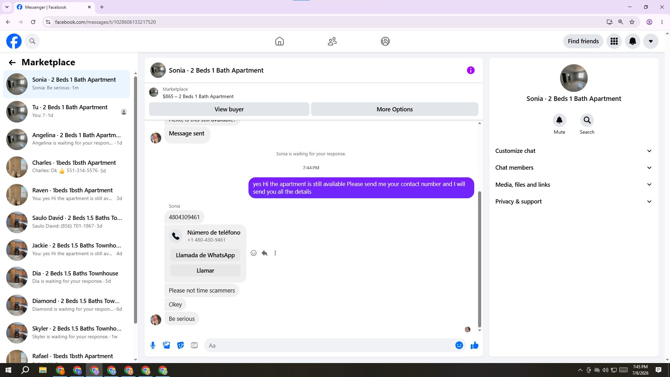Open Raven 1beds 1bsth Apartment conversation

coord(66,194)
